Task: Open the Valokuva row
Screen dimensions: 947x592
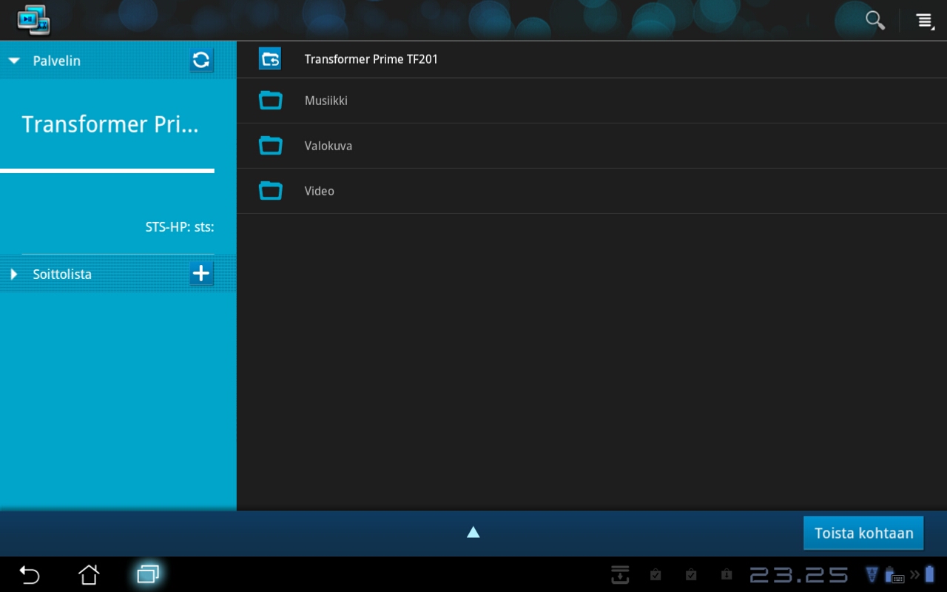Action: pyautogui.click(x=592, y=146)
